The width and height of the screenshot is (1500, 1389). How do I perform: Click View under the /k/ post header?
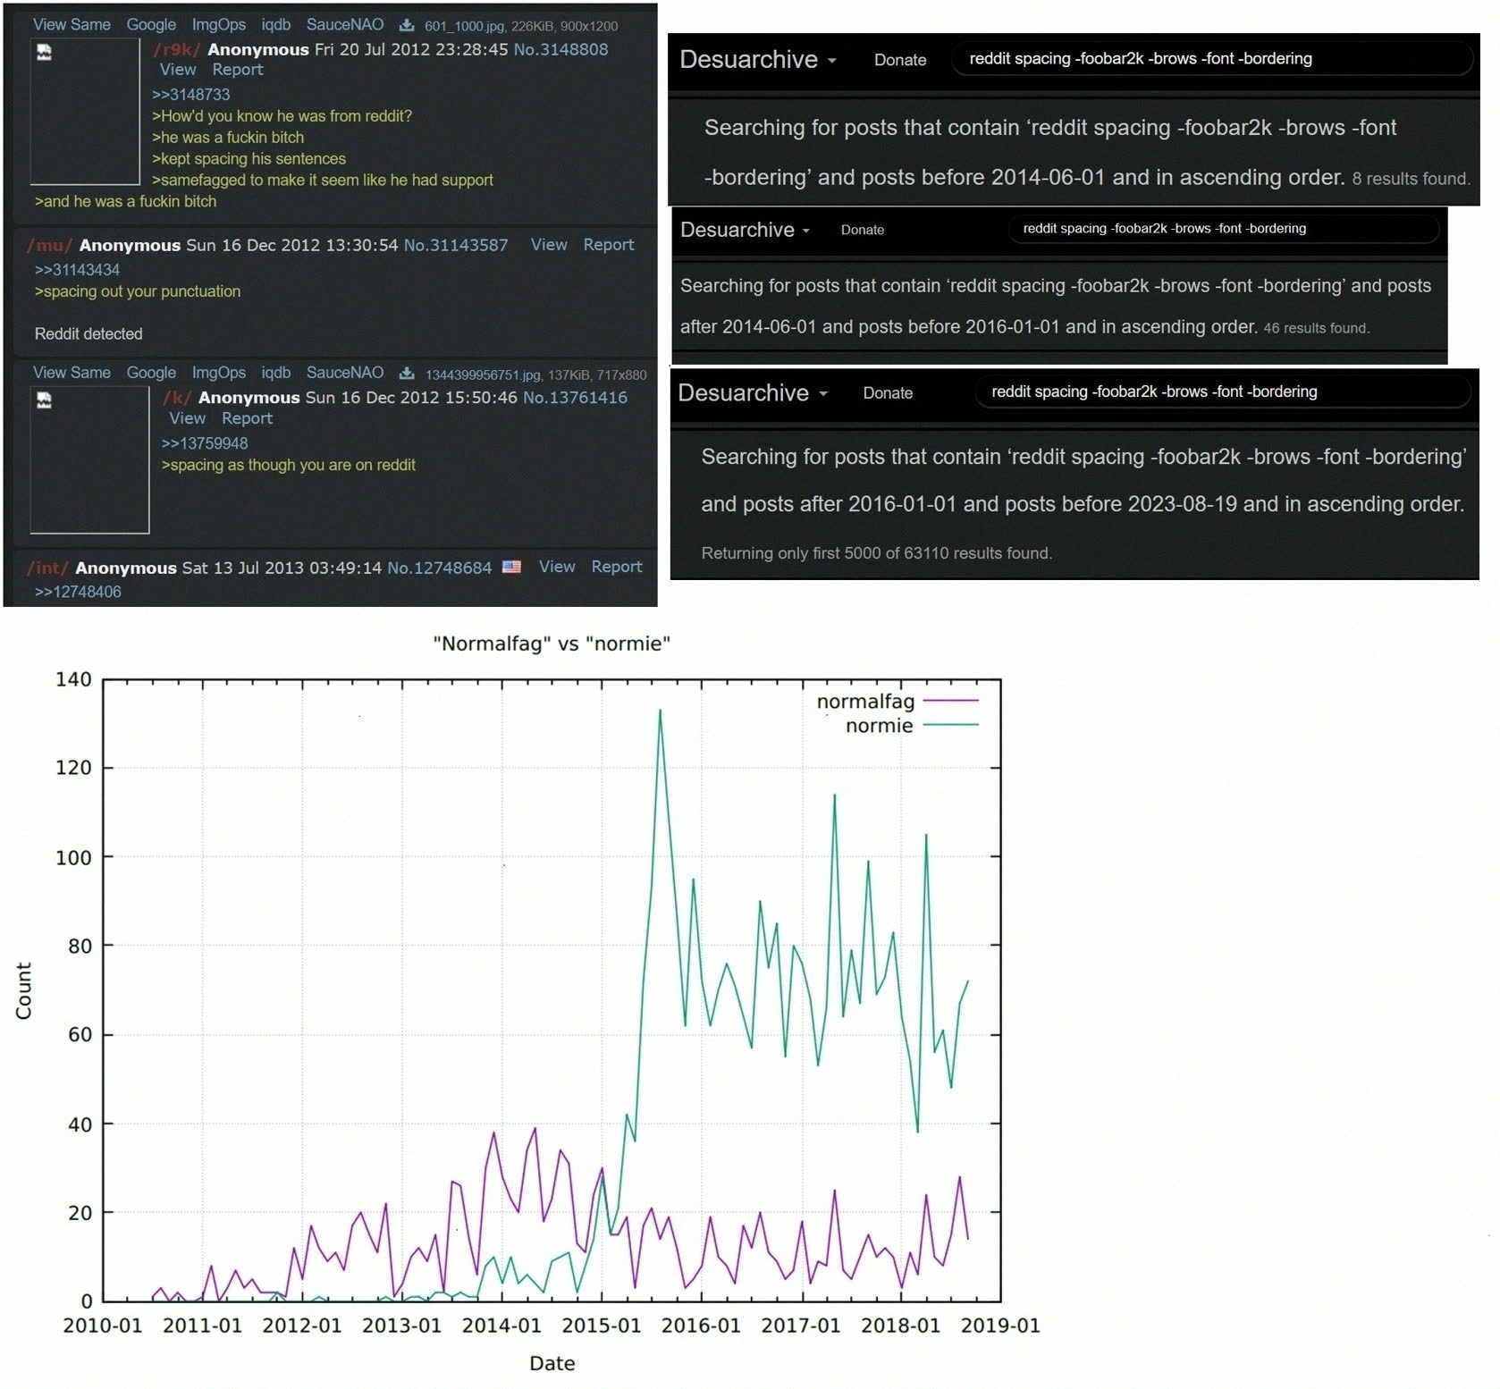188,417
